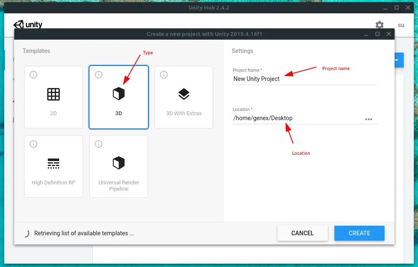
Task: Browse location with three-dots button
Action: click(x=369, y=119)
